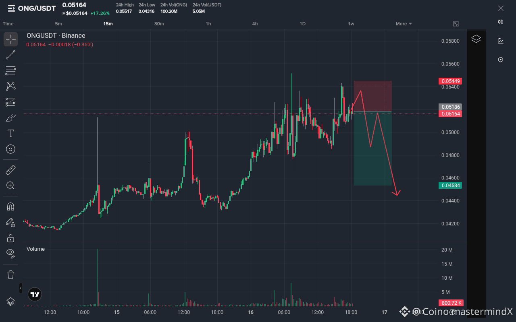The image size is (516, 322).
Task: Click the 800.72 K volume value label
Action: tap(451, 303)
